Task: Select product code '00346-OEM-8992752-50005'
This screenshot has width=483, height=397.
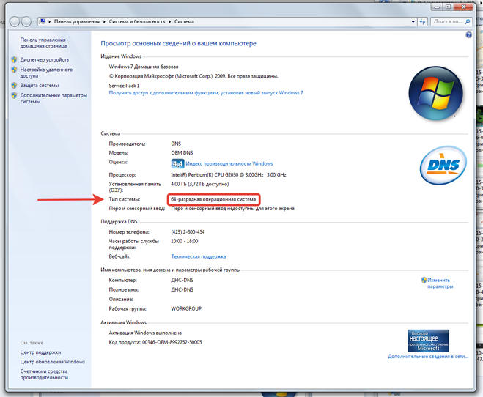Action: click(x=172, y=342)
